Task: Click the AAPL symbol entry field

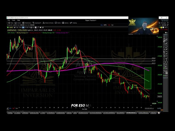Action: tap(11, 28)
